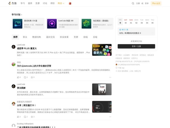Image resolution: width=170 pixels, height=128 pixels.
Task: Like the 为什么leetcode上的大学生都好厉害 post
Action: 18,77
